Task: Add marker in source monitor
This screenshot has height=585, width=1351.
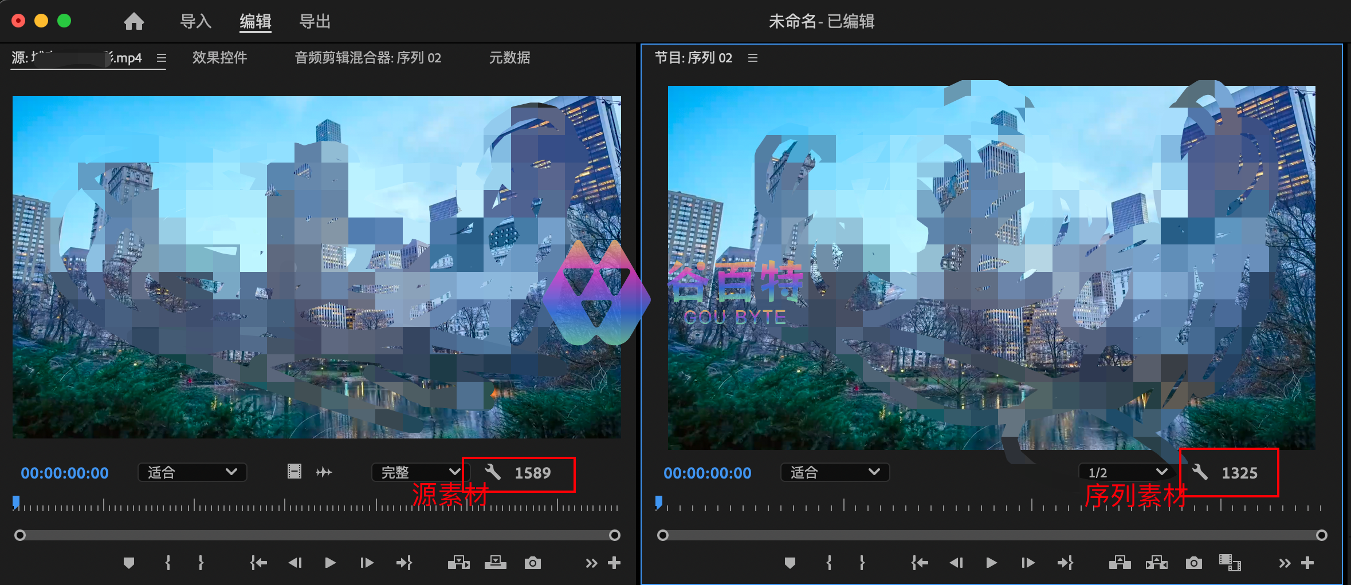Action: coord(129,563)
